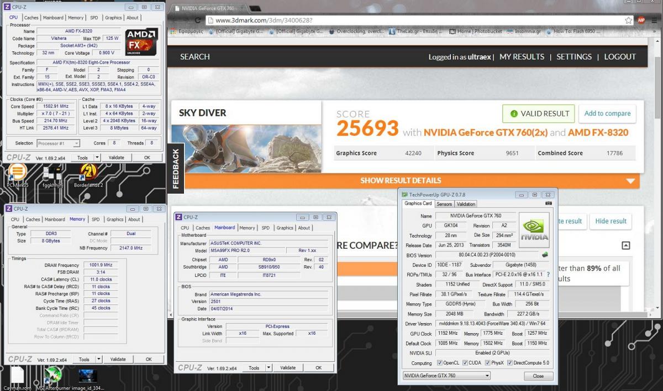663x391 pixels.
Task: Click the GPU-Z screenshot camera icon
Action: click(x=549, y=203)
